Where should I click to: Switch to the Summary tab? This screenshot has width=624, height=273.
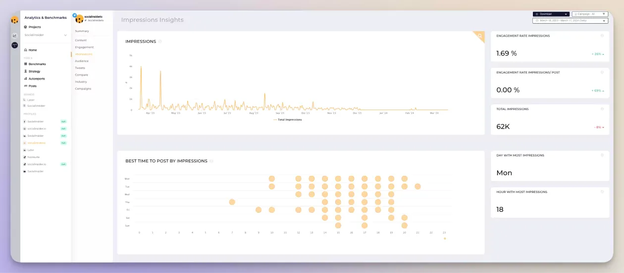coord(82,31)
